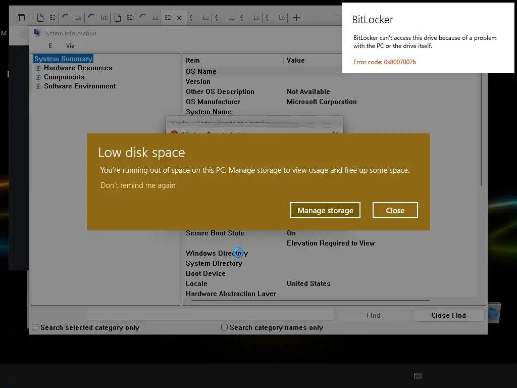Click the Find button in System Information
Viewport: 517px width, 388px height.
[373, 315]
